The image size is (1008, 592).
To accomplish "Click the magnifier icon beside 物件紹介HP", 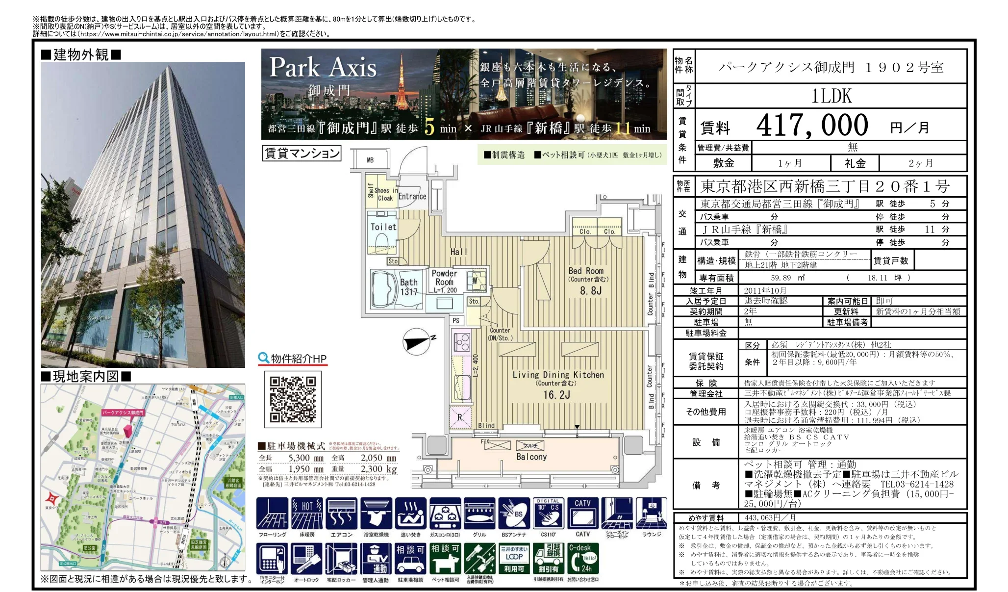I will click(x=263, y=359).
